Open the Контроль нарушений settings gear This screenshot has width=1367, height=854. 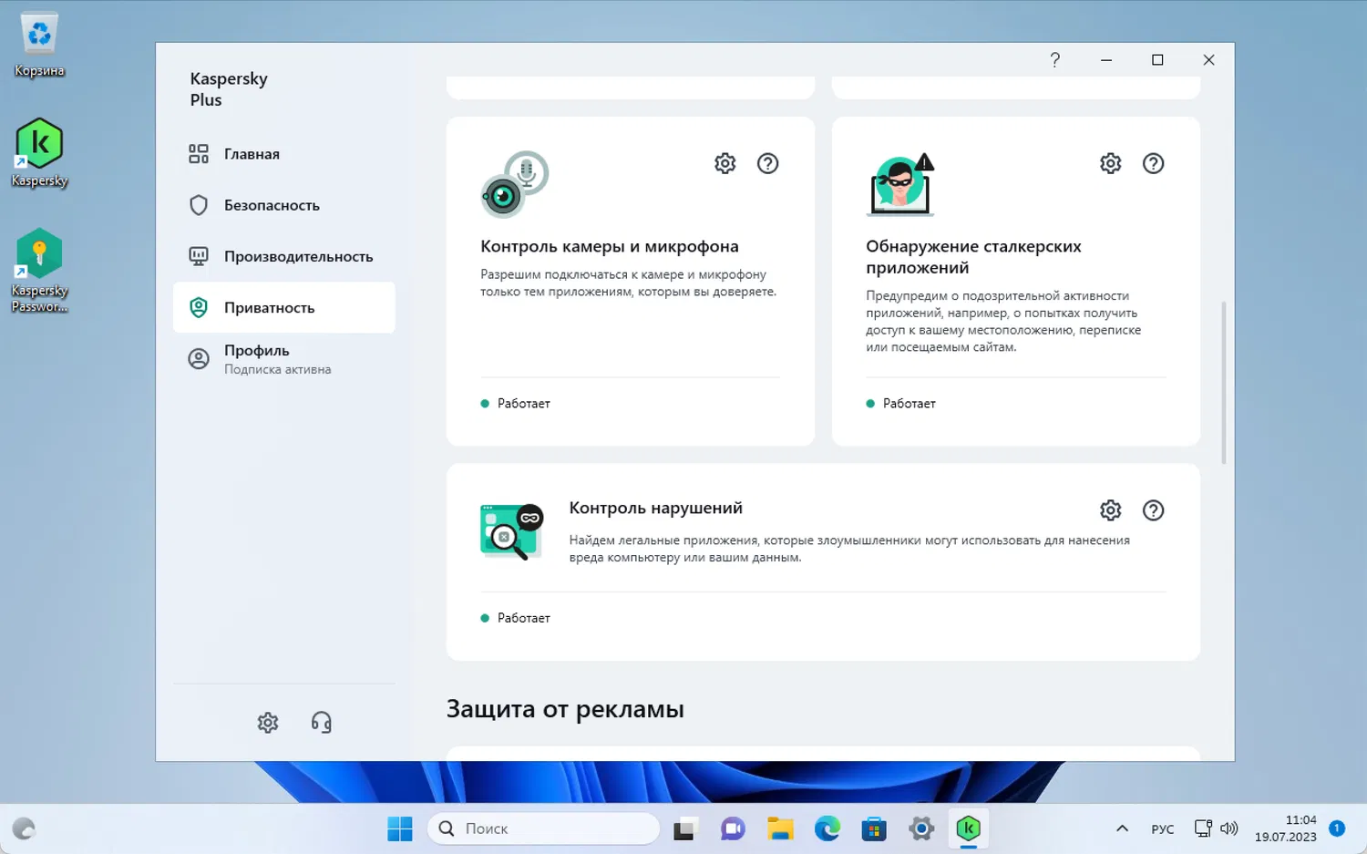1111,510
